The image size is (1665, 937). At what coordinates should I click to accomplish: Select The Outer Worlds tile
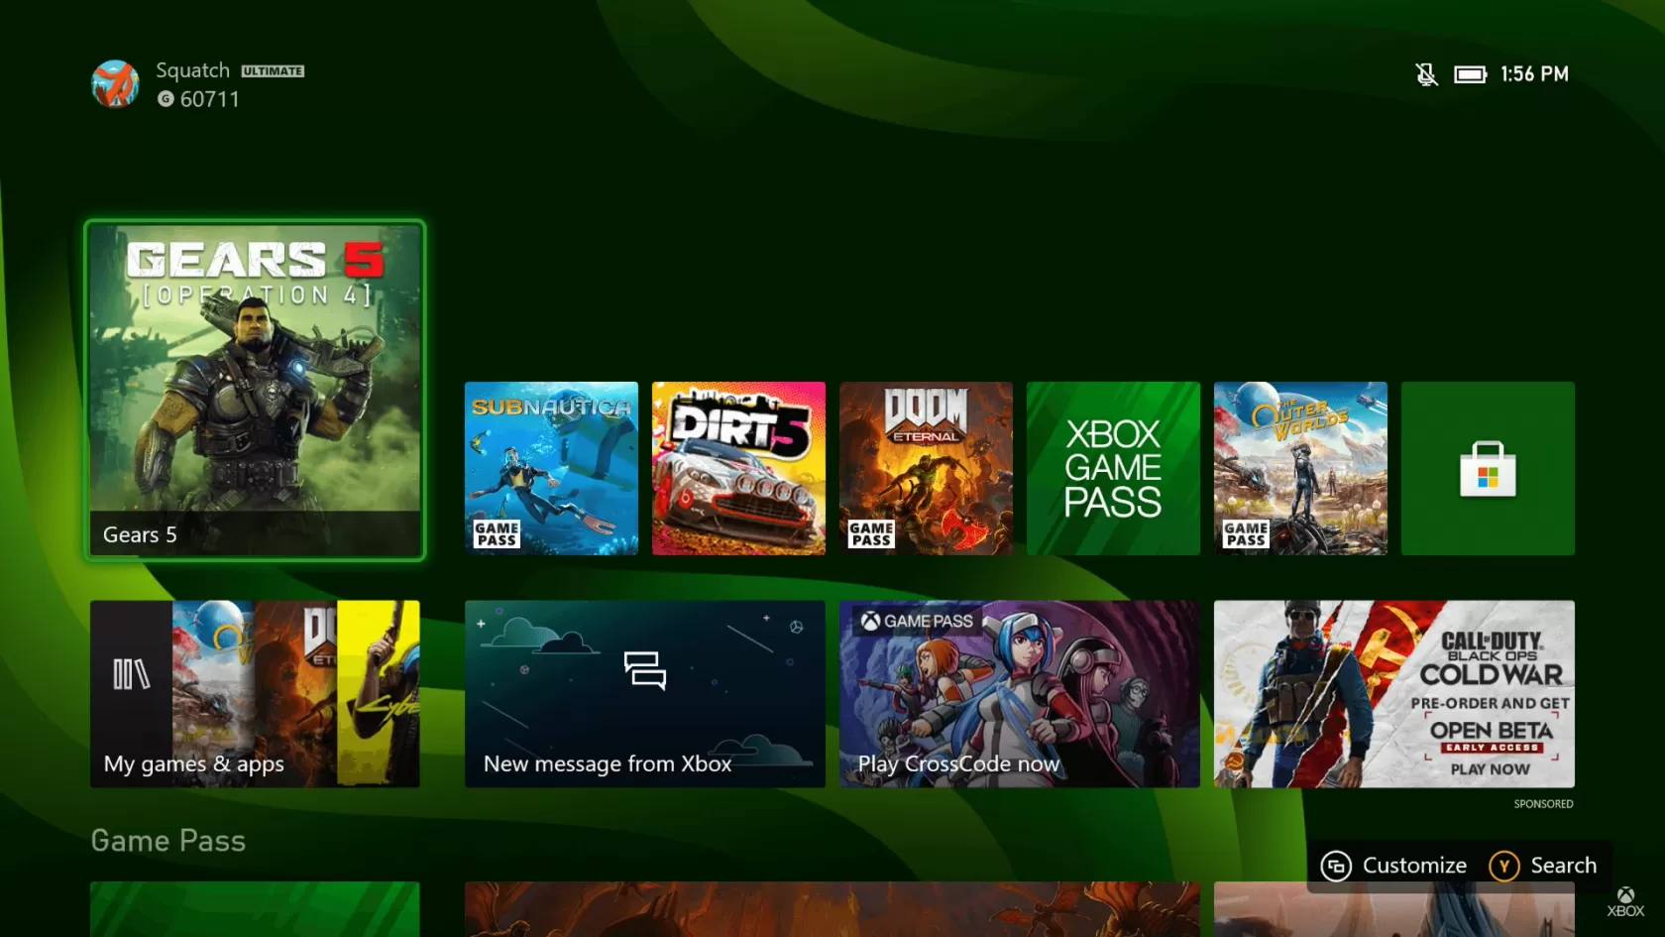coord(1300,468)
